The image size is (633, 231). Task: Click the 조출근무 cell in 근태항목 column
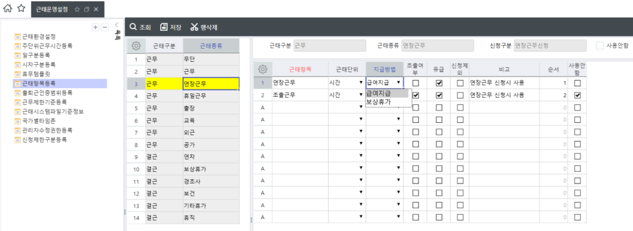pyautogui.click(x=300, y=95)
